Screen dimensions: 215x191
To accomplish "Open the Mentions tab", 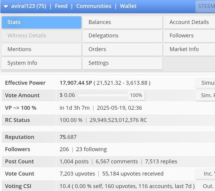I will tap(41, 49).
